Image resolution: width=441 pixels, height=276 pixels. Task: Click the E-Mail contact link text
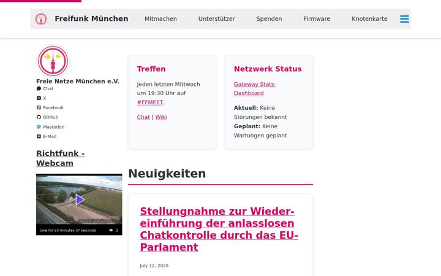(50, 137)
